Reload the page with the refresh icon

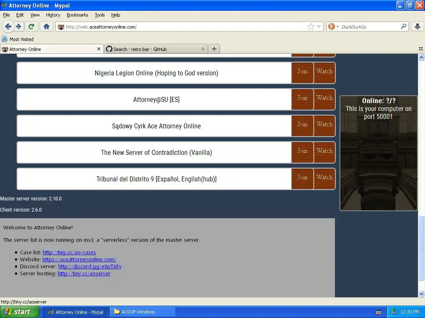pyautogui.click(x=32, y=26)
